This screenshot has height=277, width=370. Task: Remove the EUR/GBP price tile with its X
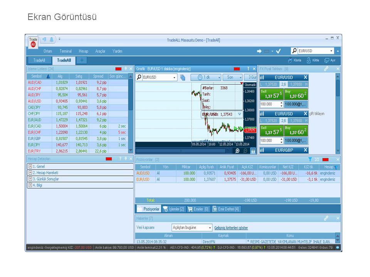click(305, 150)
